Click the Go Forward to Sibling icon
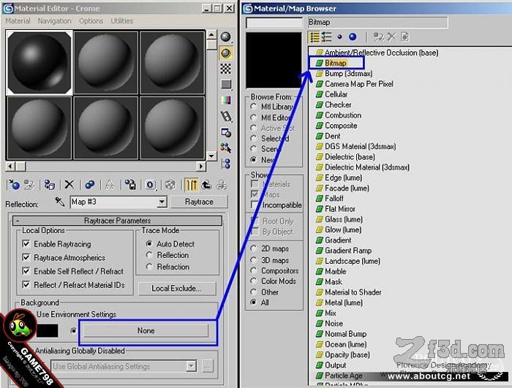 click(222, 185)
